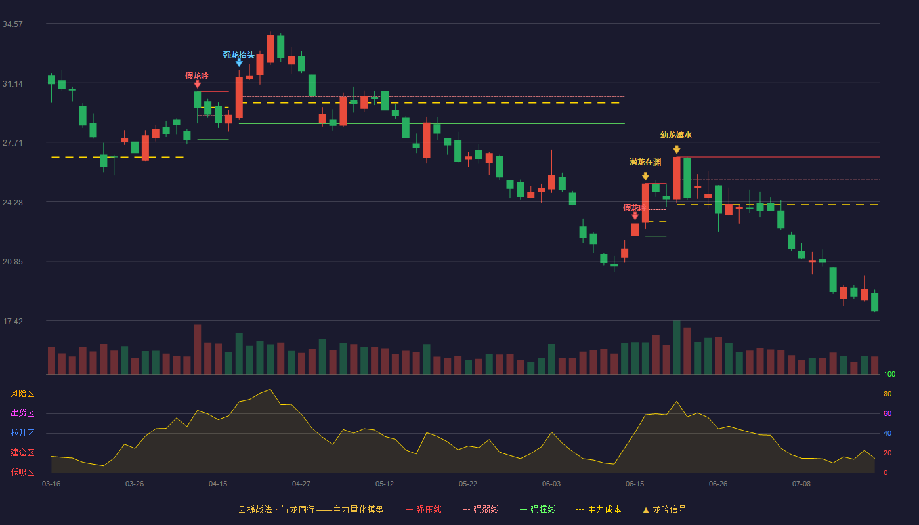This screenshot has height=525, width=919.
Task: Click the 建仓区 zone label
Action: click(x=22, y=453)
